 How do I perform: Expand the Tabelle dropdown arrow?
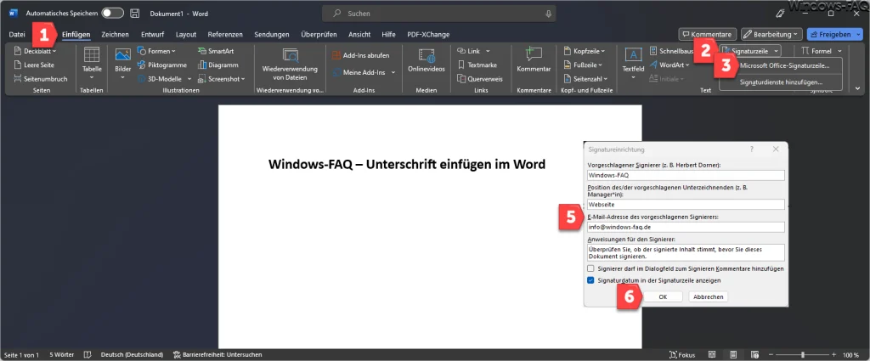tap(92, 77)
